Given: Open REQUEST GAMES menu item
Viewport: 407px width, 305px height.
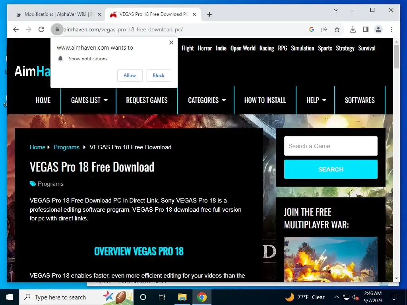Looking at the screenshot, I should click(x=147, y=100).
